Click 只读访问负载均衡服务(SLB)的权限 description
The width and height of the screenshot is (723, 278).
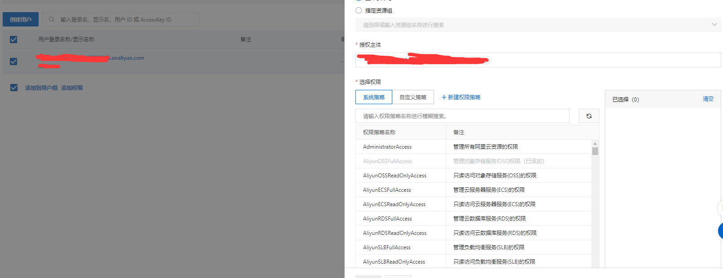point(494,262)
